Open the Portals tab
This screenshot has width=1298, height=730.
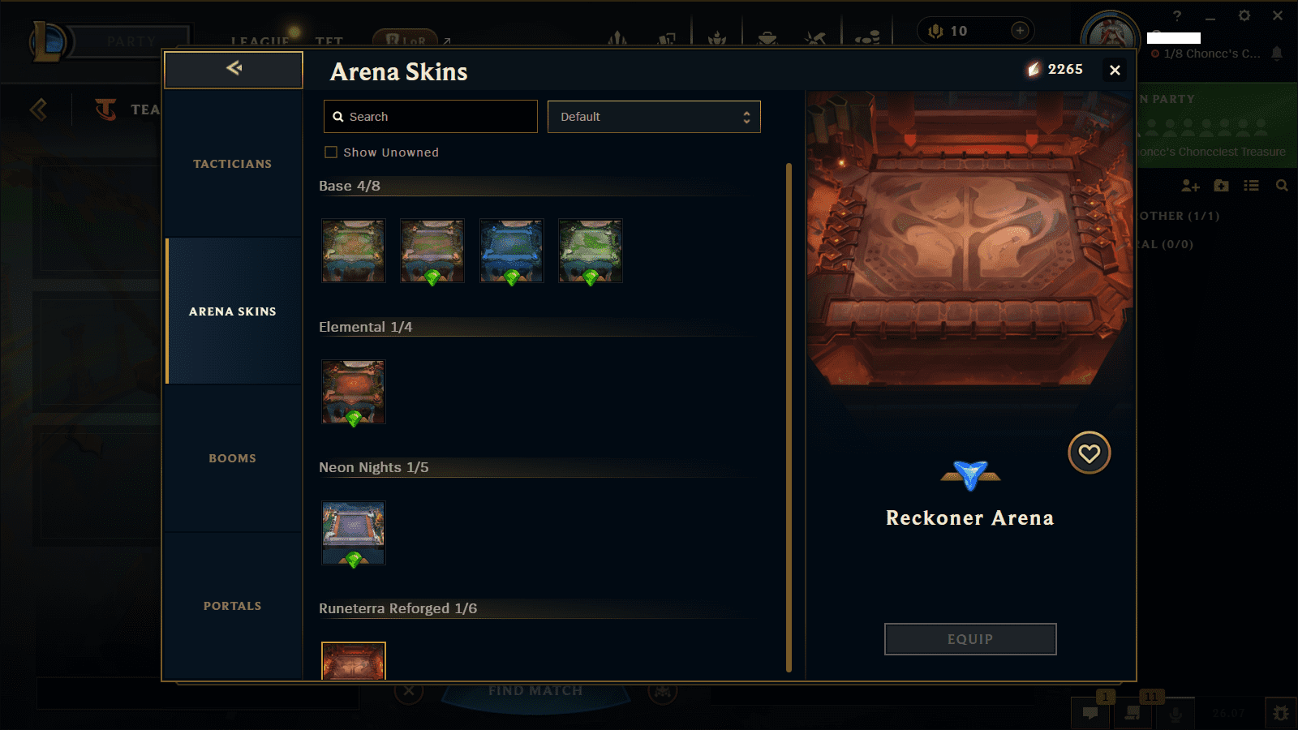click(x=233, y=605)
